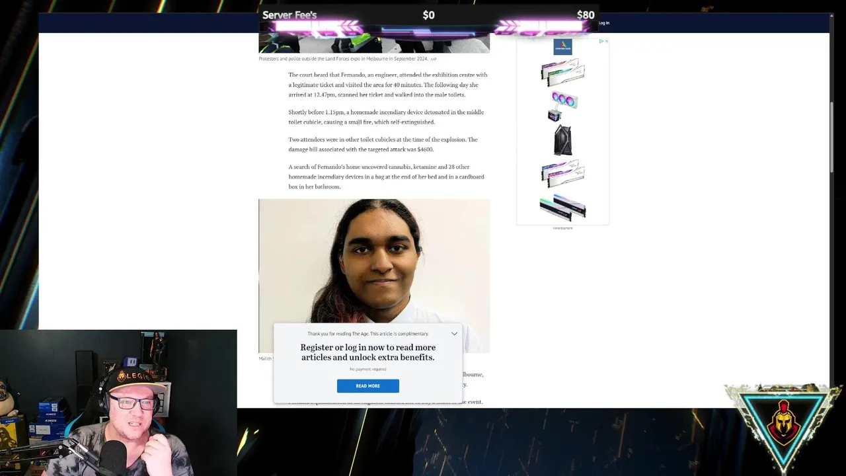The width and height of the screenshot is (846, 476).
Task: Close the sidebar advertisement with the X icon
Action: coord(606,41)
